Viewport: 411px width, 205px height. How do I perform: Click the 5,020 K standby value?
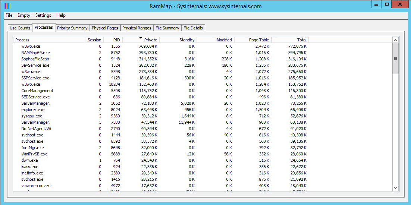tap(188, 103)
